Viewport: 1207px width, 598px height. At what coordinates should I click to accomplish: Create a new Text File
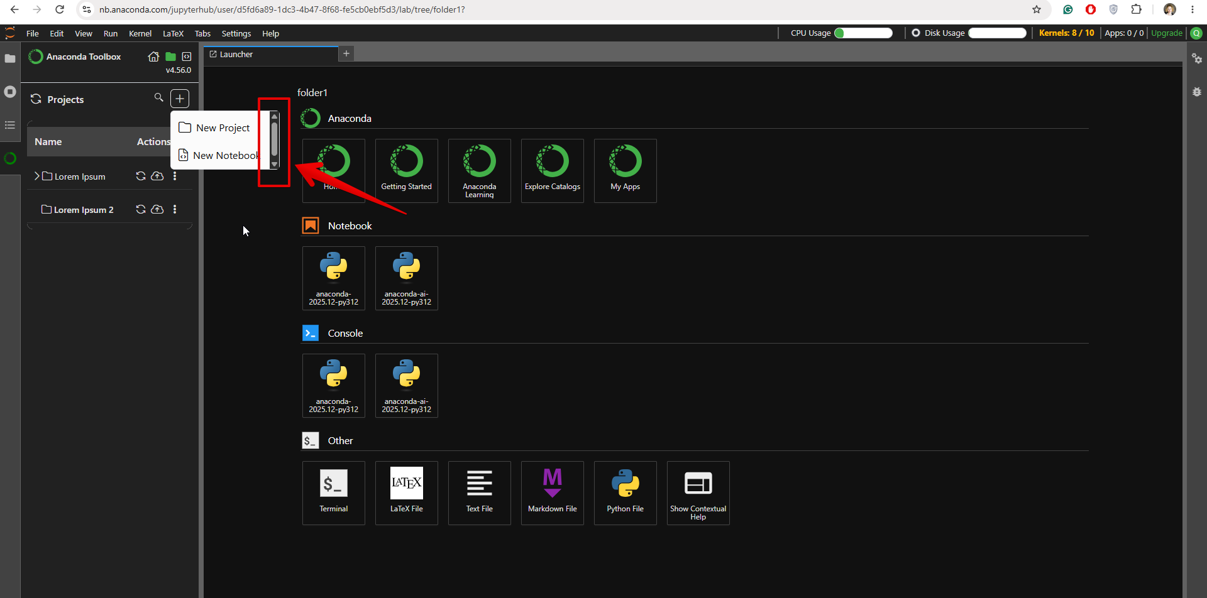coord(480,493)
